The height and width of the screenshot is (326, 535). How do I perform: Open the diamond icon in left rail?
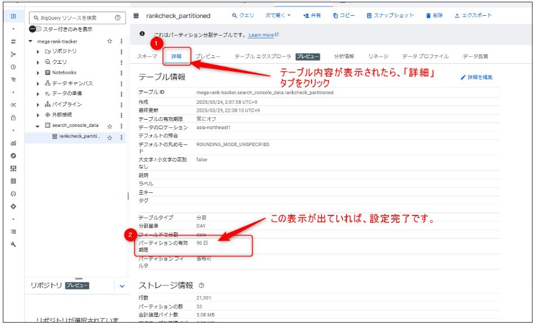pyautogui.click(x=14, y=206)
